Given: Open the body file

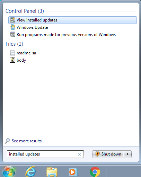Looking at the screenshot, I should (21, 60).
